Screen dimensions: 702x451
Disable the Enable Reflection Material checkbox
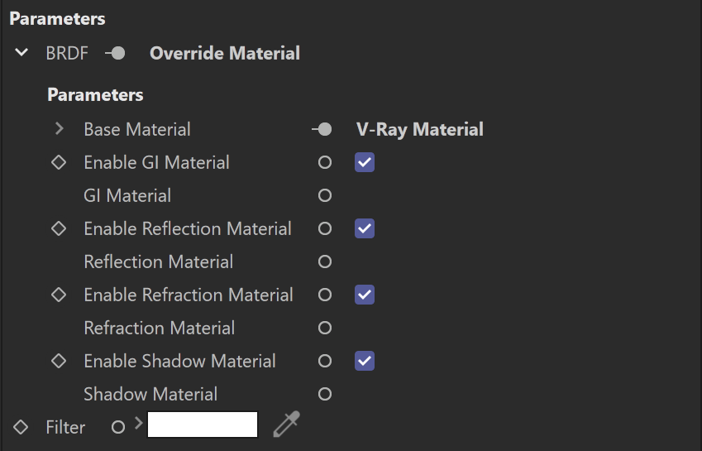click(365, 228)
